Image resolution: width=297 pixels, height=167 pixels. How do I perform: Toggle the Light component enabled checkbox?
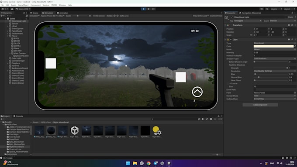[x=231, y=40]
